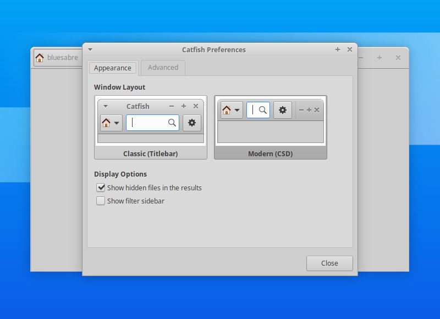This screenshot has height=319, width=440.
Task: Click the magnifier search icon in Classic preview
Action: point(172,123)
